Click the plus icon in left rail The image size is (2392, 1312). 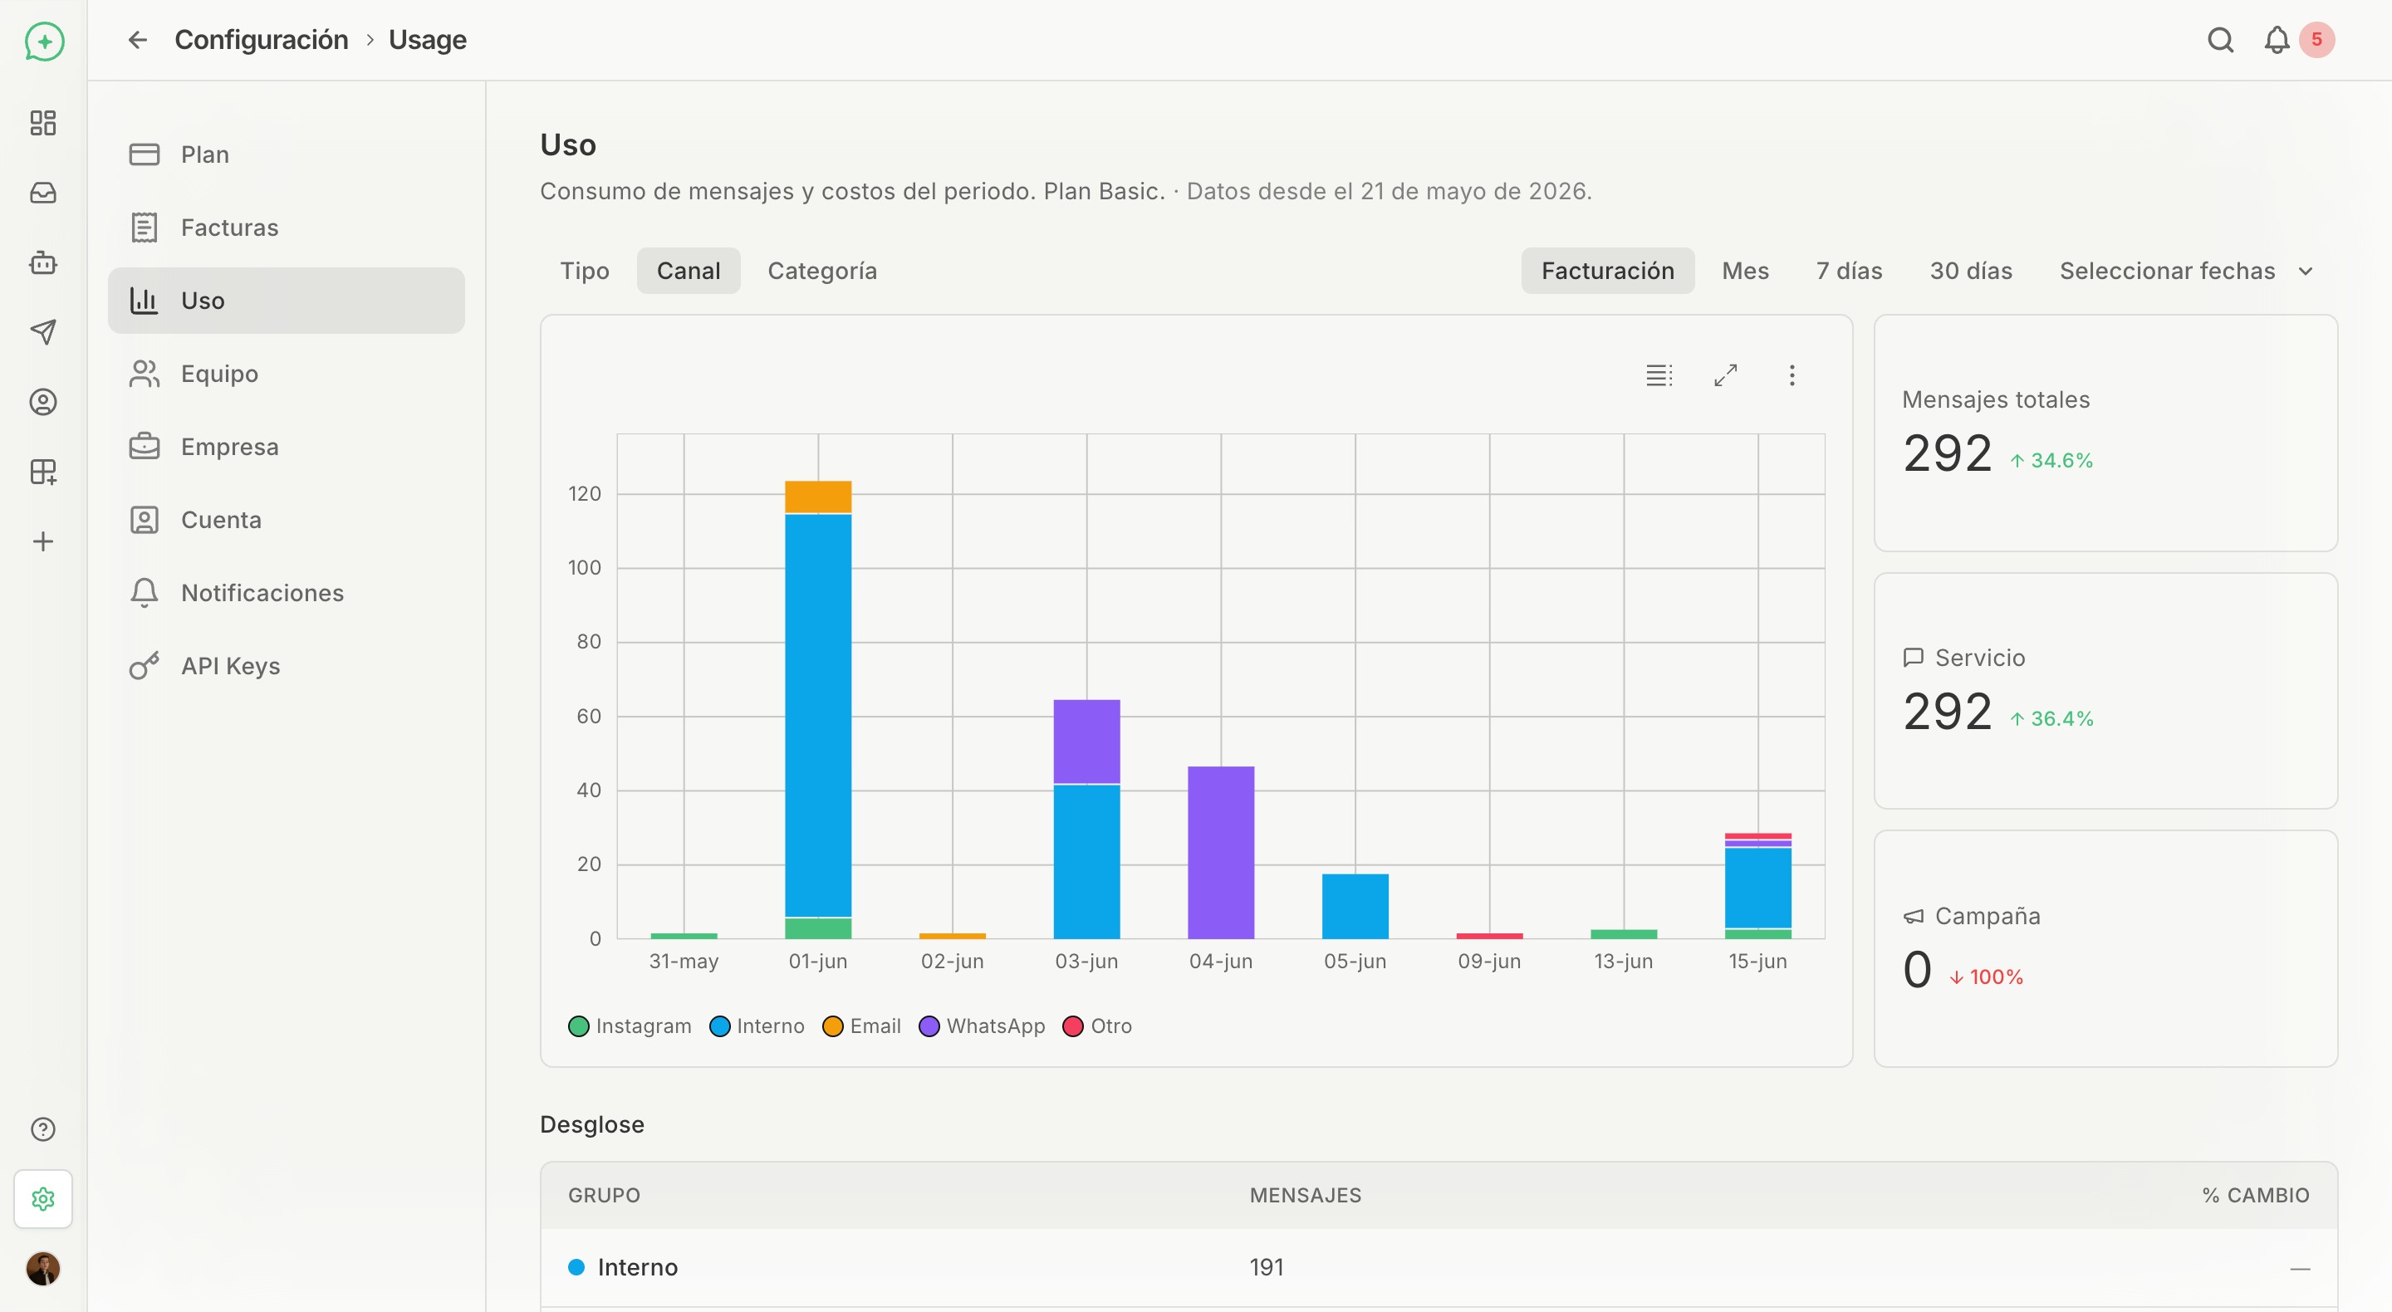click(42, 541)
